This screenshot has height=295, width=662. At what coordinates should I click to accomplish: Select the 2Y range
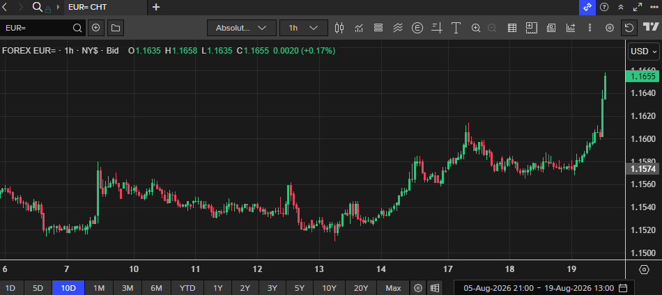[x=245, y=288]
